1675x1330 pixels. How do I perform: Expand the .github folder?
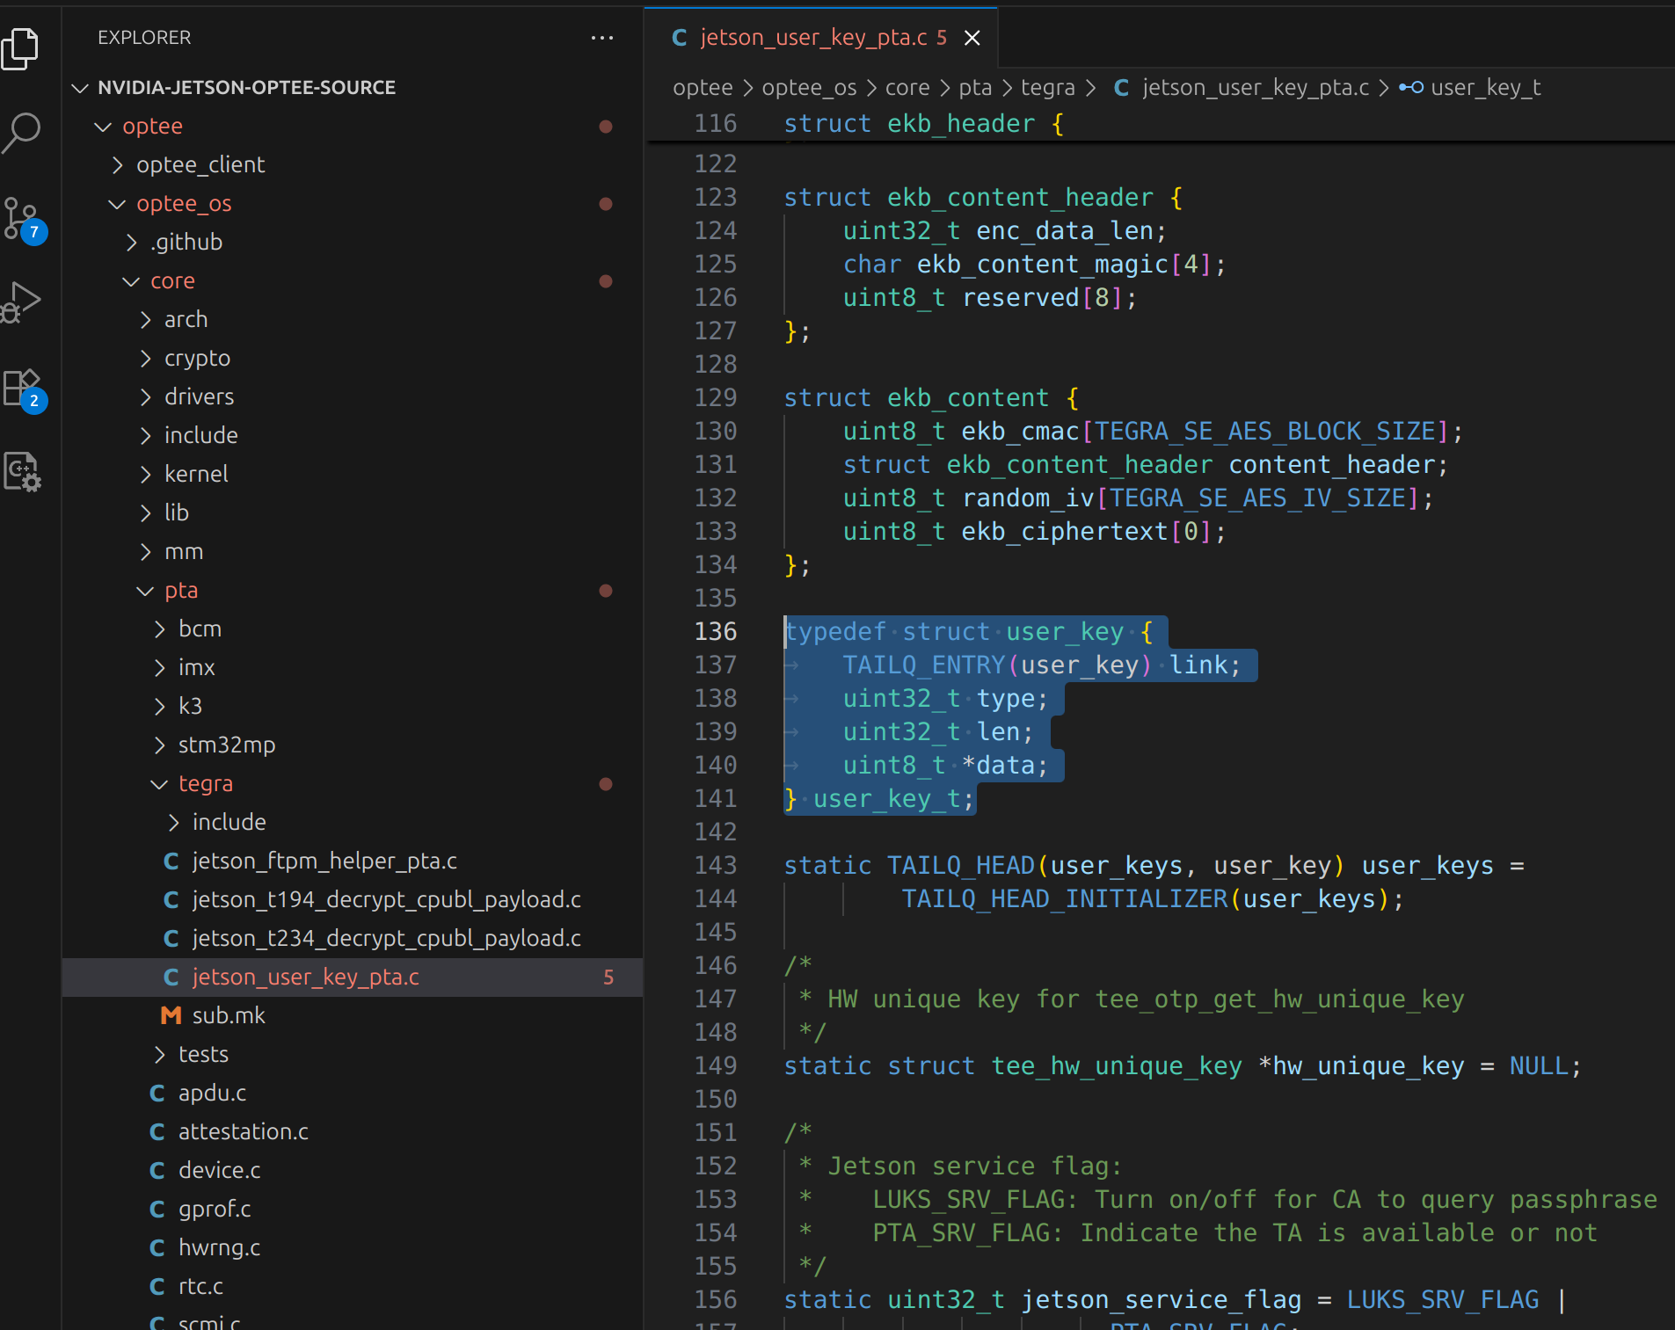tap(131, 243)
